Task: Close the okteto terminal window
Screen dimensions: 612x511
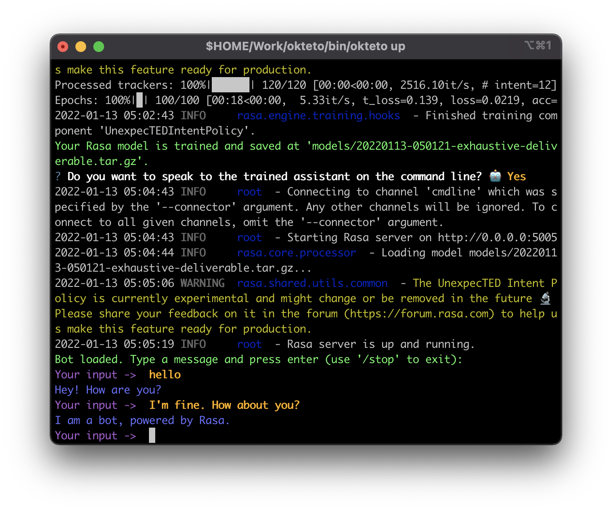Action: [x=63, y=47]
